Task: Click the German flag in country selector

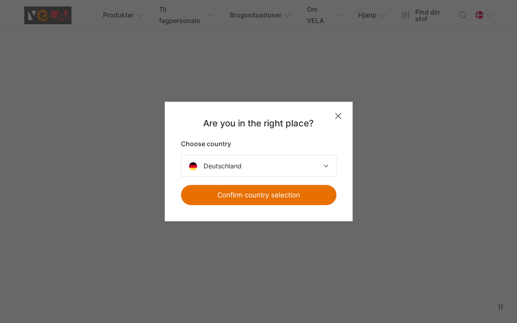Action: pos(193,166)
